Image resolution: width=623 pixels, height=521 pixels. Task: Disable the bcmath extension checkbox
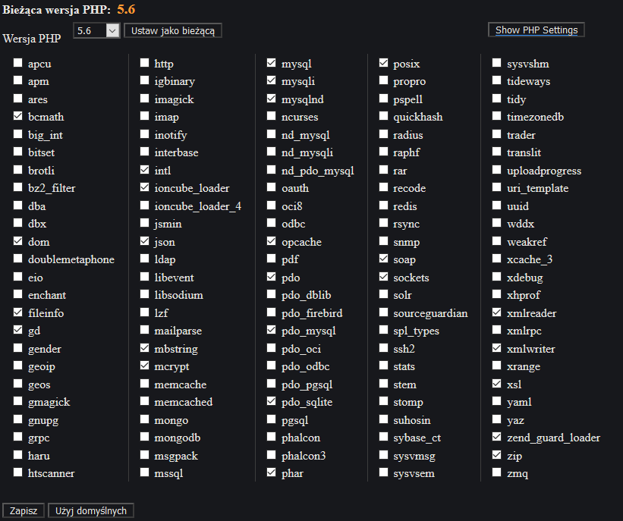[18, 117]
